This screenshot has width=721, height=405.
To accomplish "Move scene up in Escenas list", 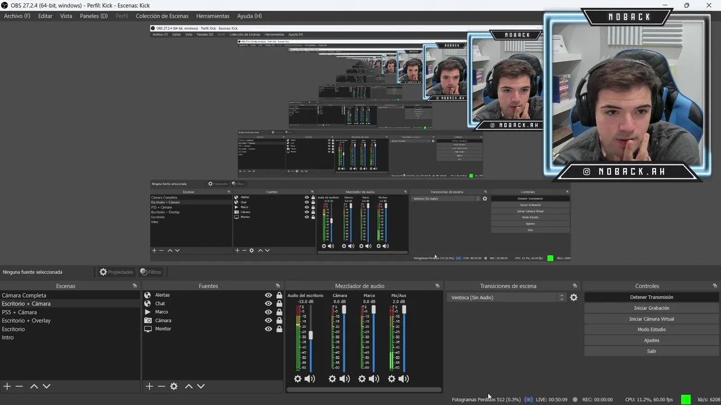I will click(x=34, y=386).
